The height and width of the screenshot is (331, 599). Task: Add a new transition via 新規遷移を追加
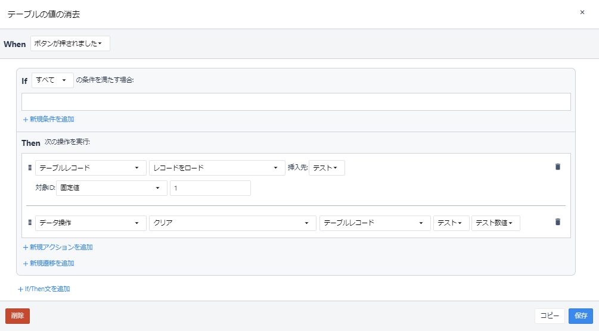tap(48, 263)
